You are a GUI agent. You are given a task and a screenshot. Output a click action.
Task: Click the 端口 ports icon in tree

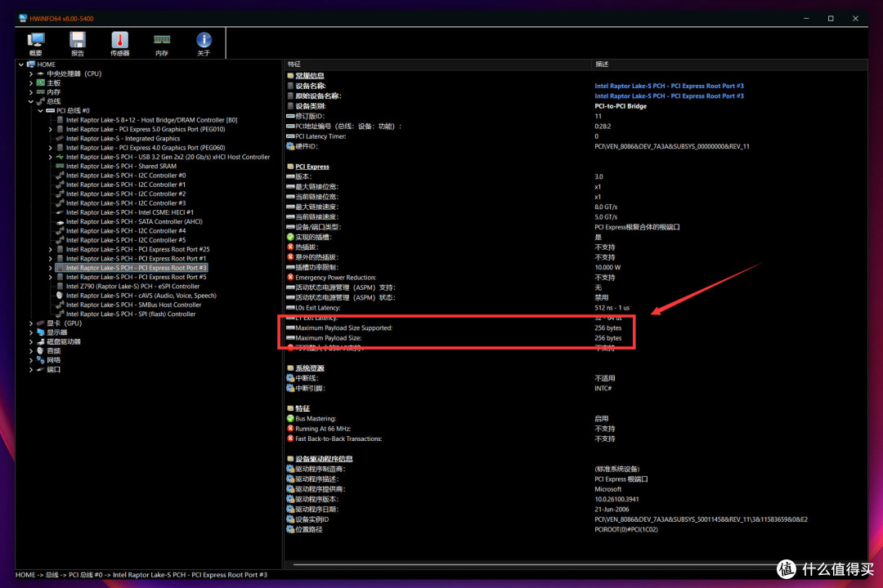[41, 370]
